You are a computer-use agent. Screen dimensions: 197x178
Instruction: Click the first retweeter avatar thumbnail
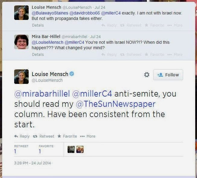pyautogui.click(x=71, y=149)
